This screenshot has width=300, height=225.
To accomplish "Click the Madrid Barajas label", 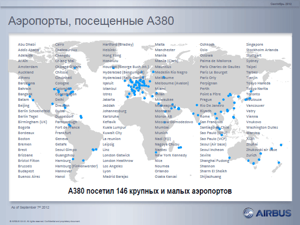I will (116, 176).
